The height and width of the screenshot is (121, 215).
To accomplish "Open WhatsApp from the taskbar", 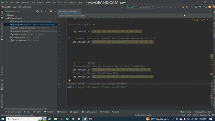I will (67, 119).
